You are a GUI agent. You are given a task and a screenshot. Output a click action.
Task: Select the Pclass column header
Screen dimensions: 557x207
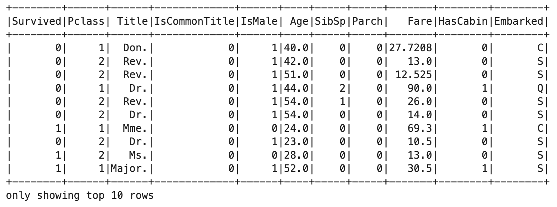85,21
